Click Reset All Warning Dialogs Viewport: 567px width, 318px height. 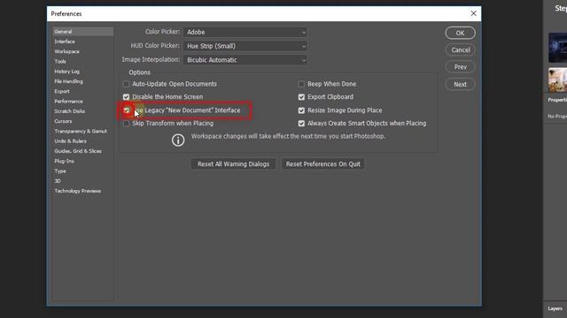click(233, 164)
